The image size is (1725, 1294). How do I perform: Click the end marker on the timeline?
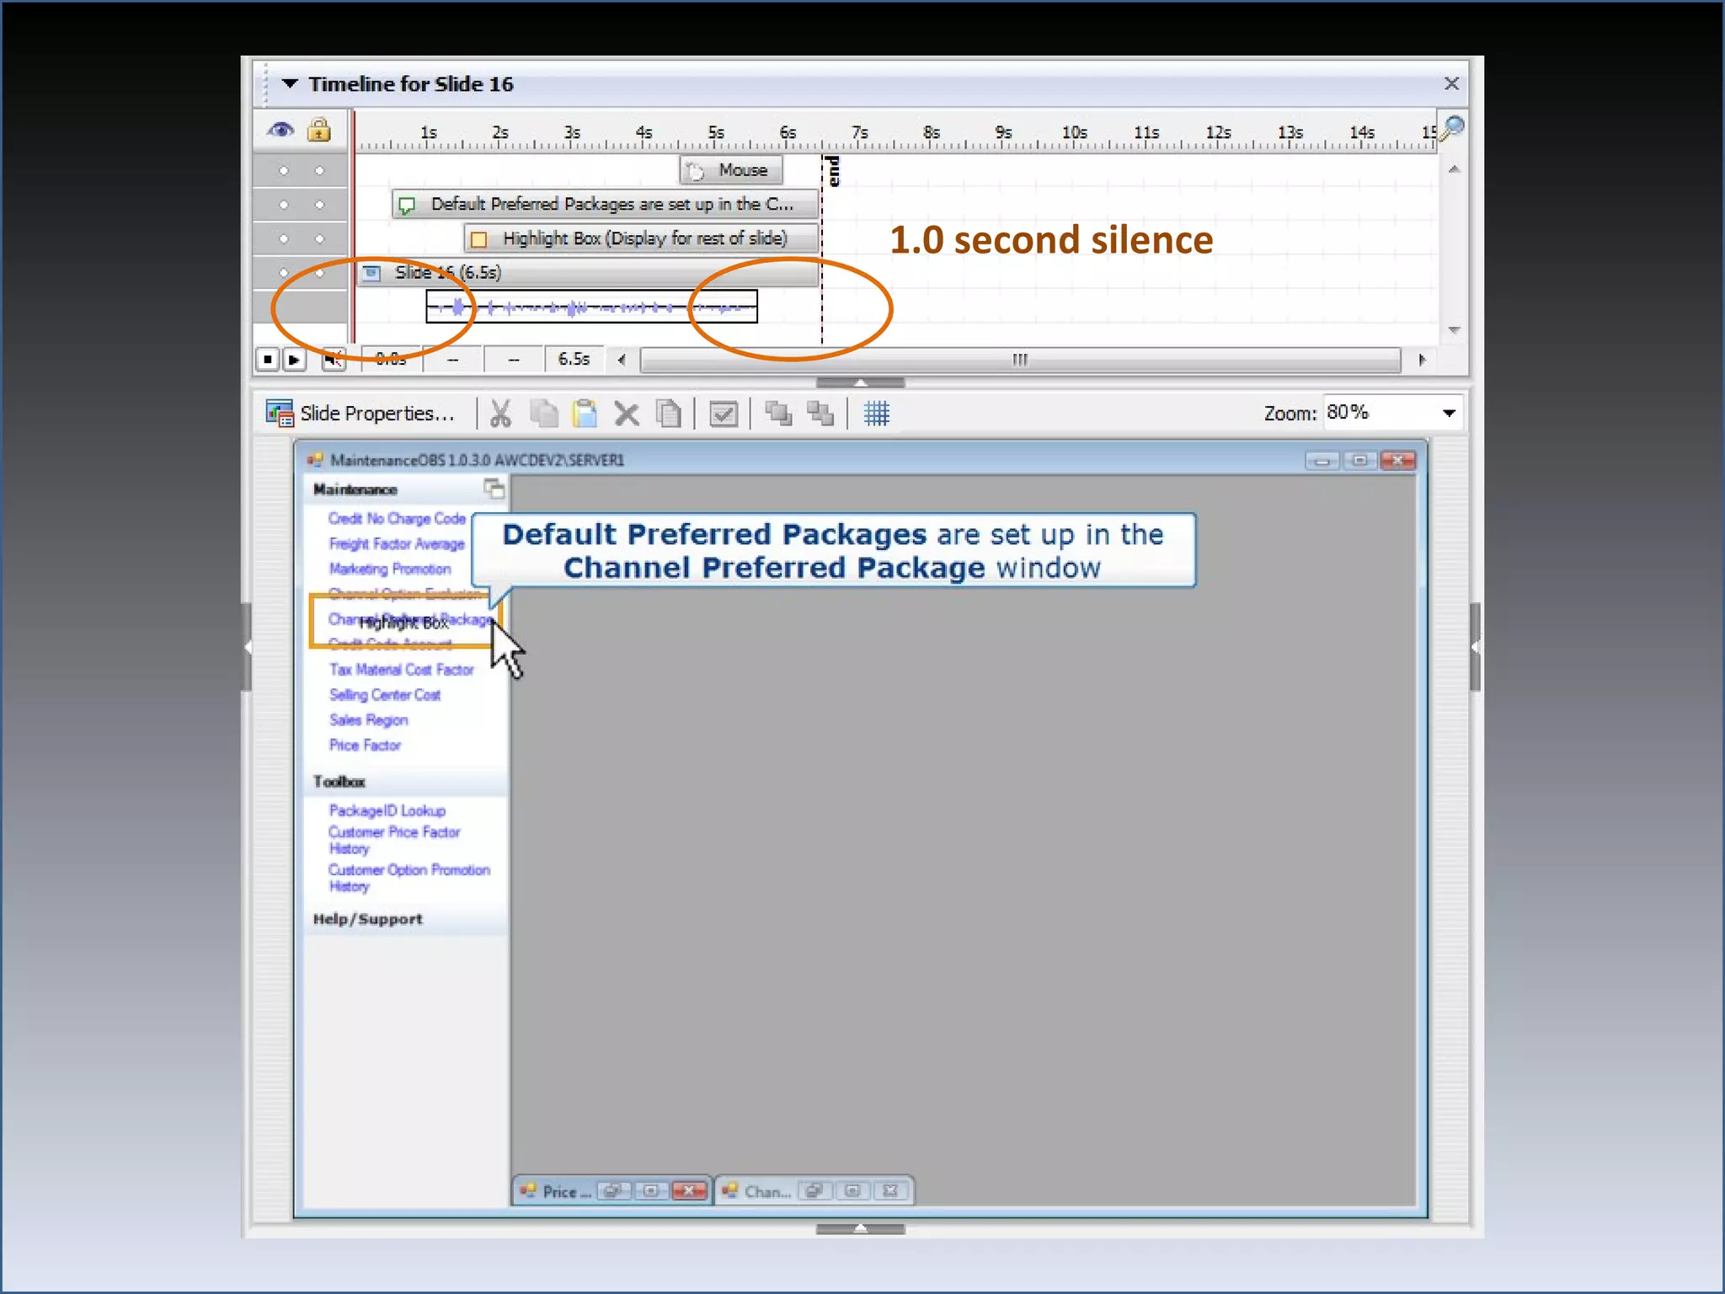pyautogui.click(x=832, y=172)
